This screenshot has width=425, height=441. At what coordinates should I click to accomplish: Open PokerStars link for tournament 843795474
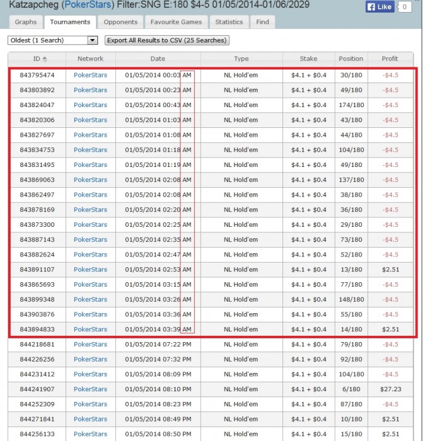point(91,75)
